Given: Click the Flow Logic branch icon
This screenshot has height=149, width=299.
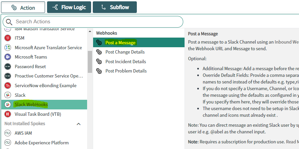Looking at the screenshot, I should (55, 7).
